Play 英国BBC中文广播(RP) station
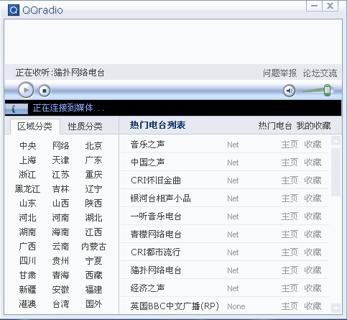Screen dimensions: 347x320 pos(175,306)
